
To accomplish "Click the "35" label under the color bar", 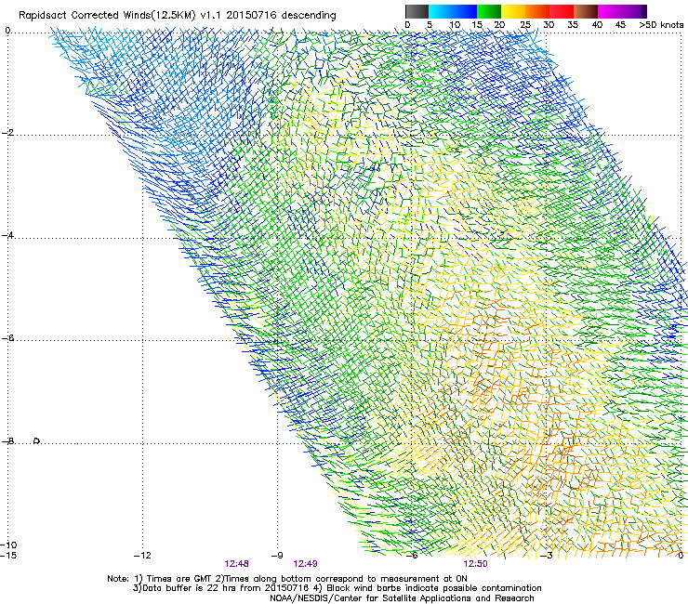I will [x=573, y=25].
